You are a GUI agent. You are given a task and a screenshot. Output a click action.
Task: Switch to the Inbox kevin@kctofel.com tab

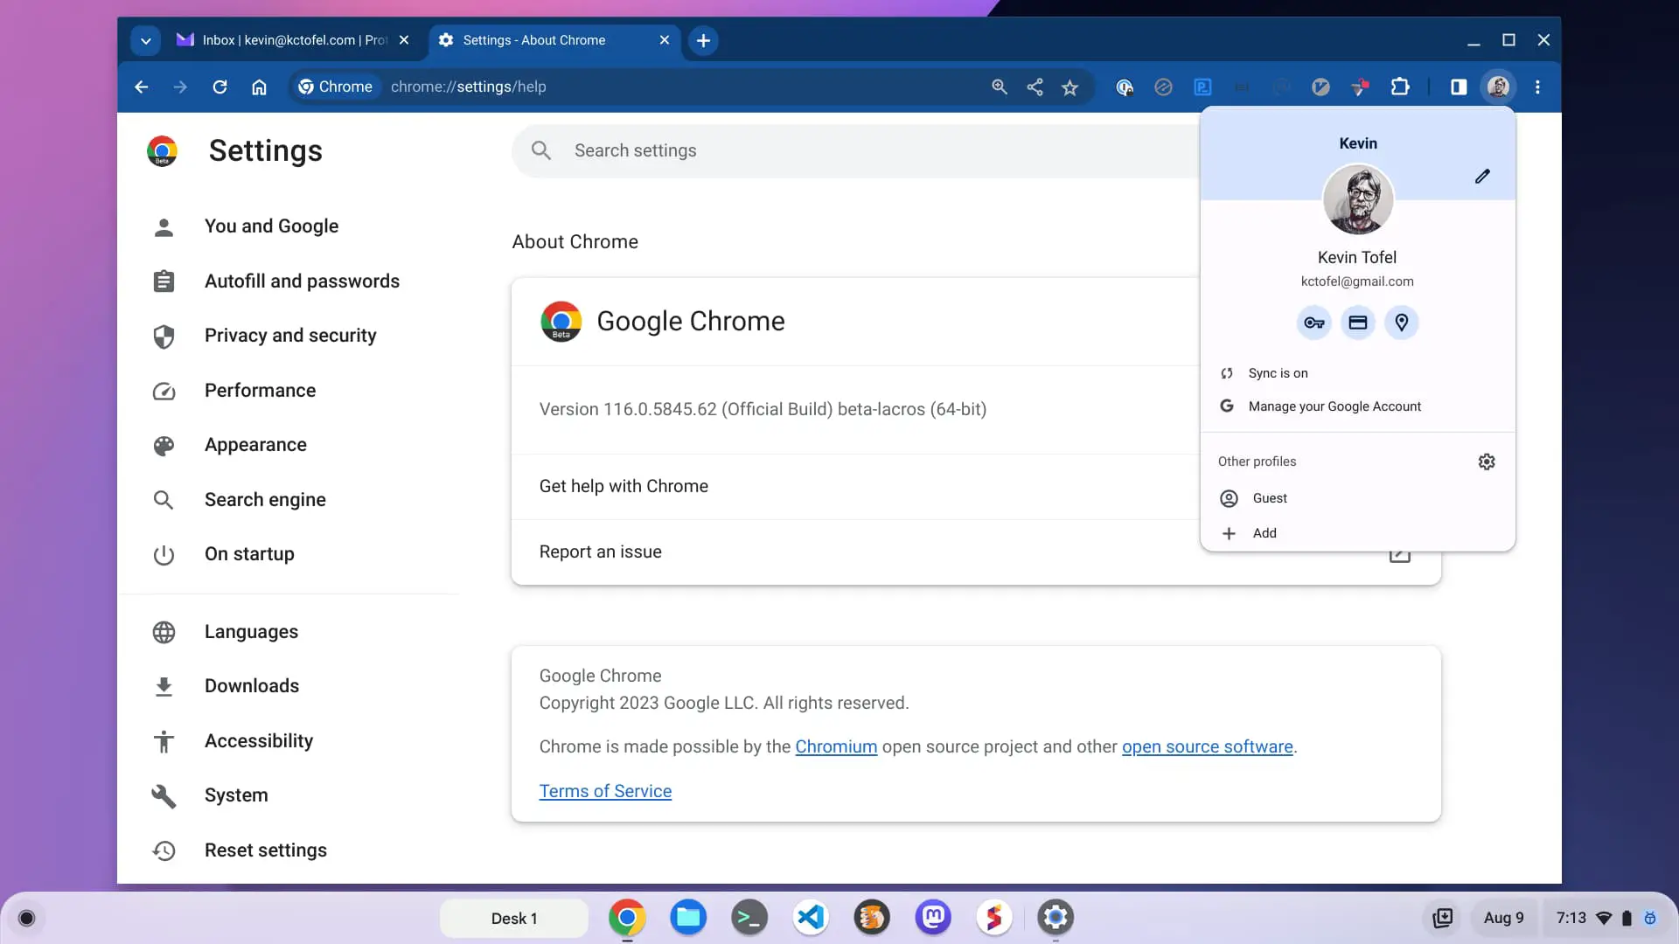point(293,40)
